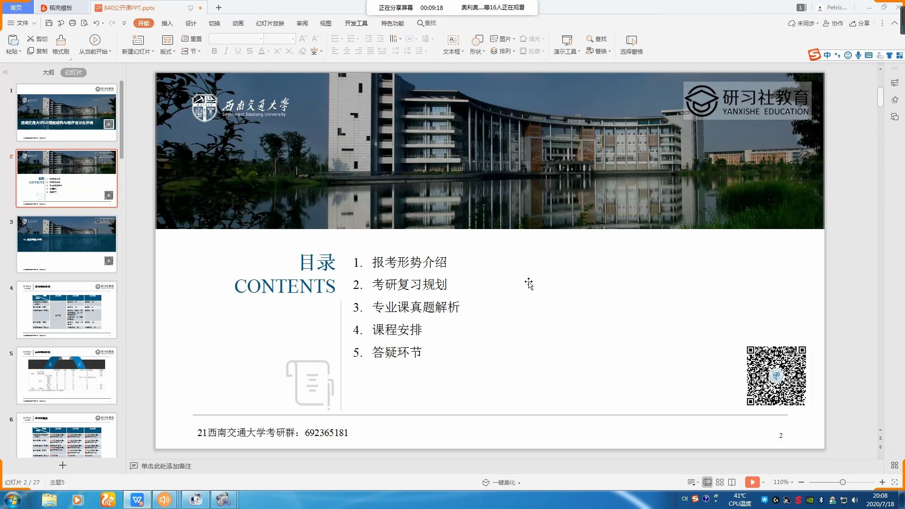
Task: Toggle normal view in status bar
Action: click(x=708, y=482)
